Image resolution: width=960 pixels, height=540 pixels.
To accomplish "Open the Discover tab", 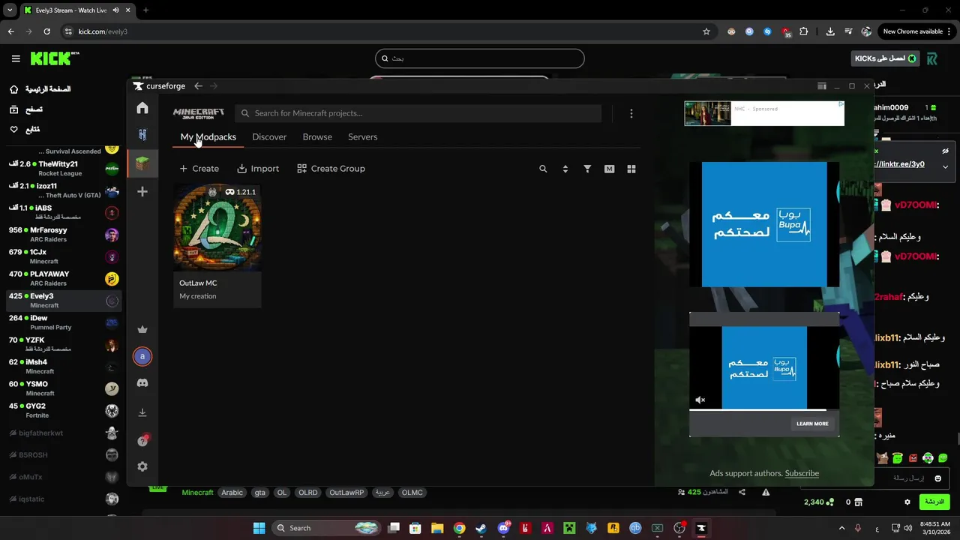I will [x=269, y=137].
